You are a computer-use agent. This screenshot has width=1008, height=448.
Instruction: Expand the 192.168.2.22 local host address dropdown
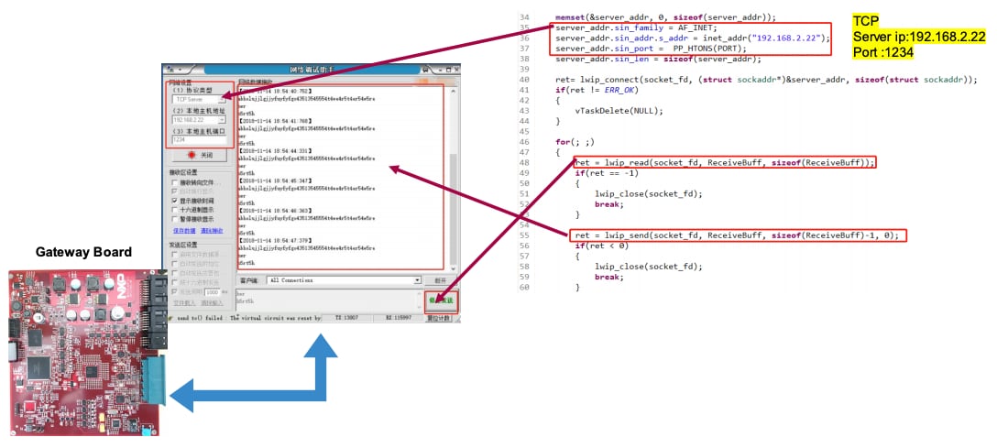(x=222, y=119)
